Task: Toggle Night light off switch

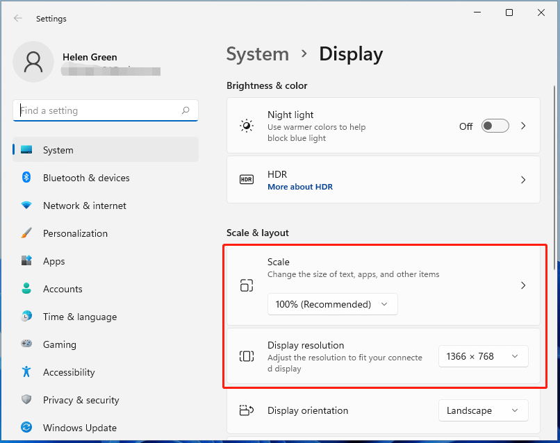Action: tap(495, 126)
